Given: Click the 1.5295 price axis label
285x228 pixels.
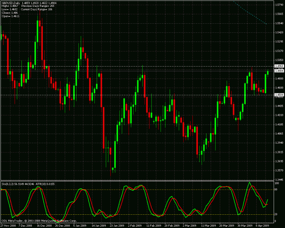Looking at the screenshot, I should pyautogui.click(x=280, y=41).
